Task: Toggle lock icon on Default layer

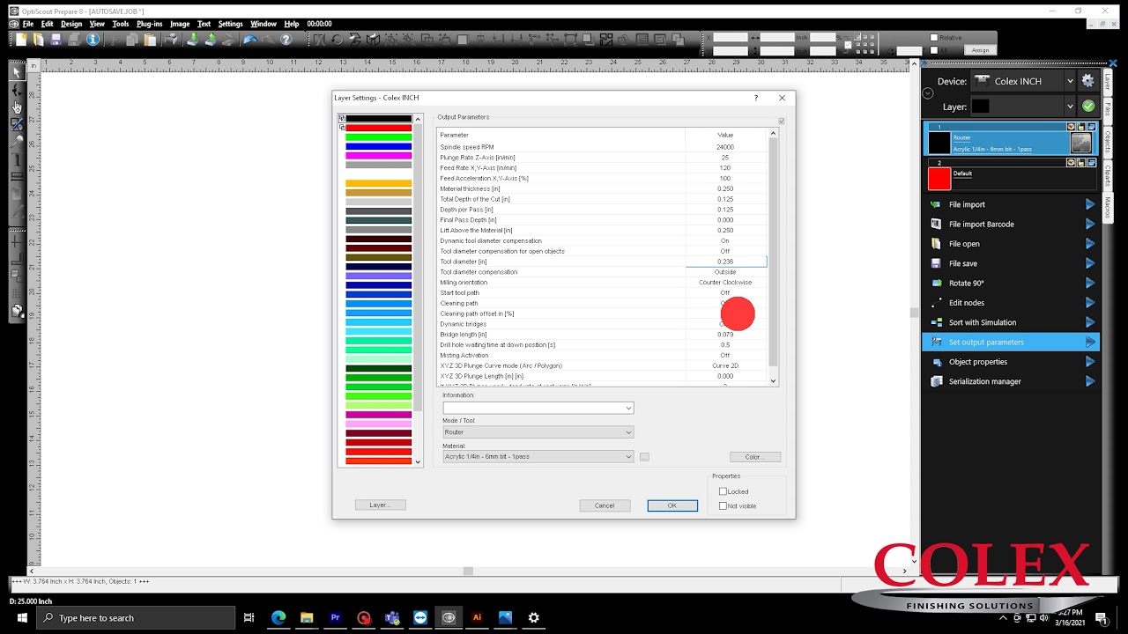Action: (1081, 163)
